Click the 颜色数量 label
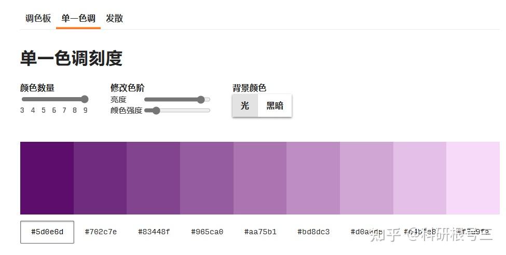Image resolution: width=506 pixels, height=255 pixels. pyautogui.click(x=37, y=88)
